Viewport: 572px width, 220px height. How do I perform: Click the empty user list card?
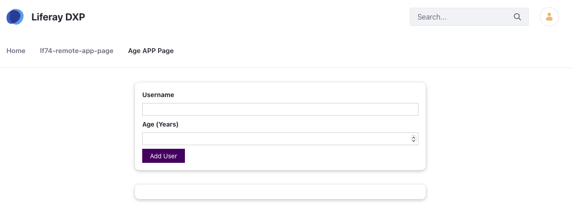pos(280,191)
